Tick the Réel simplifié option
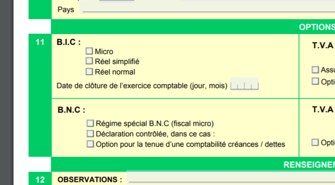The width and height of the screenshot is (335, 185). (89, 61)
